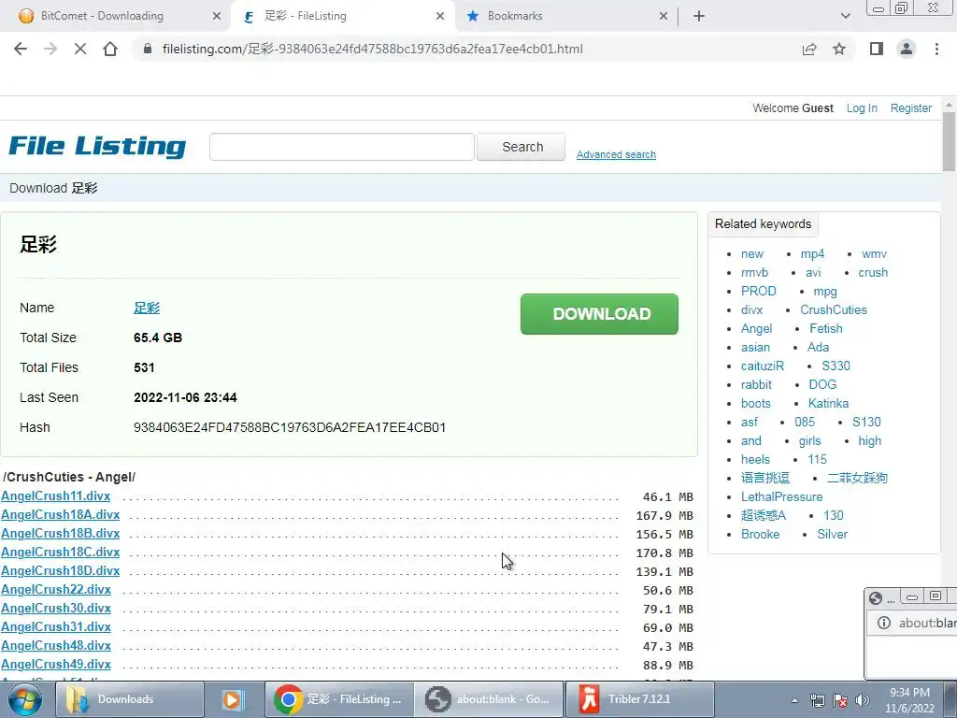This screenshot has height=718, width=957.
Task: Open AngelCrush11.divx file link
Action: click(55, 496)
